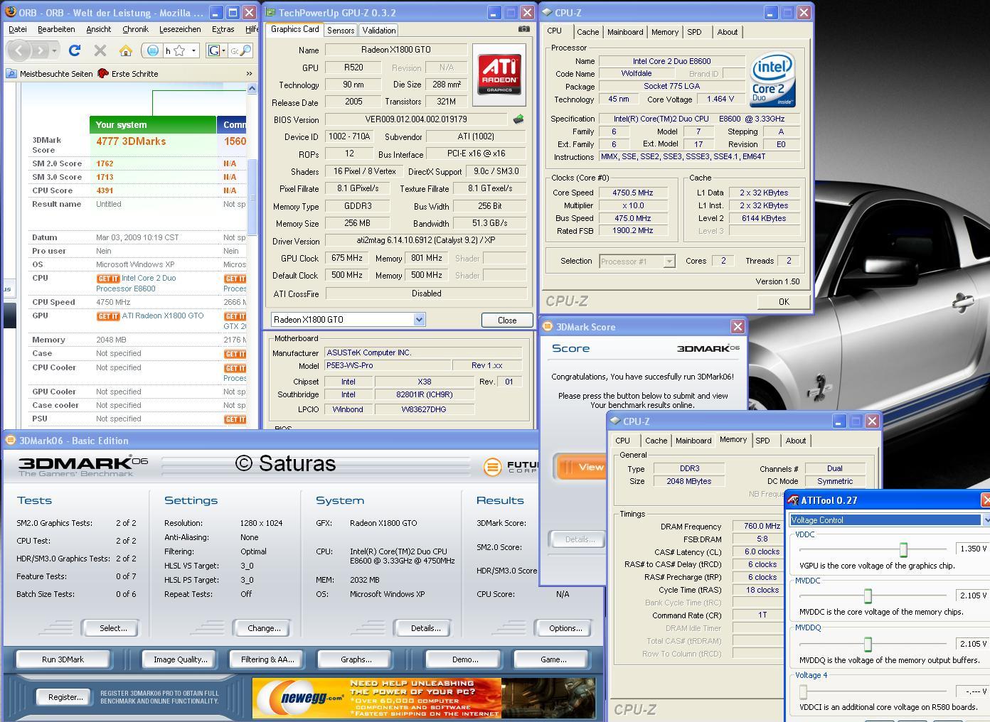Click the Run 3DMark button

coord(63,659)
